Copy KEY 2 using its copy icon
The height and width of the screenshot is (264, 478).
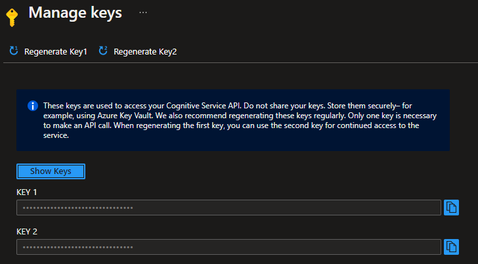click(451, 247)
